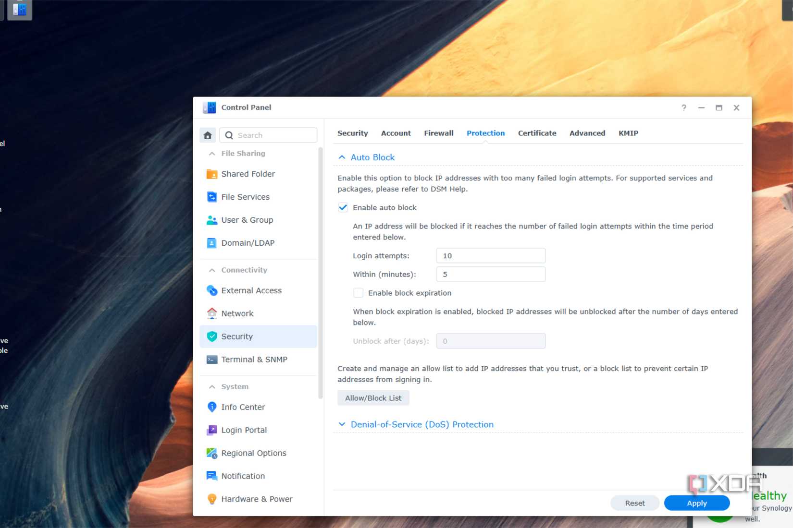Click the Home icon in Control Panel
The height and width of the screenshot is (528, 793).
[208, 135]
